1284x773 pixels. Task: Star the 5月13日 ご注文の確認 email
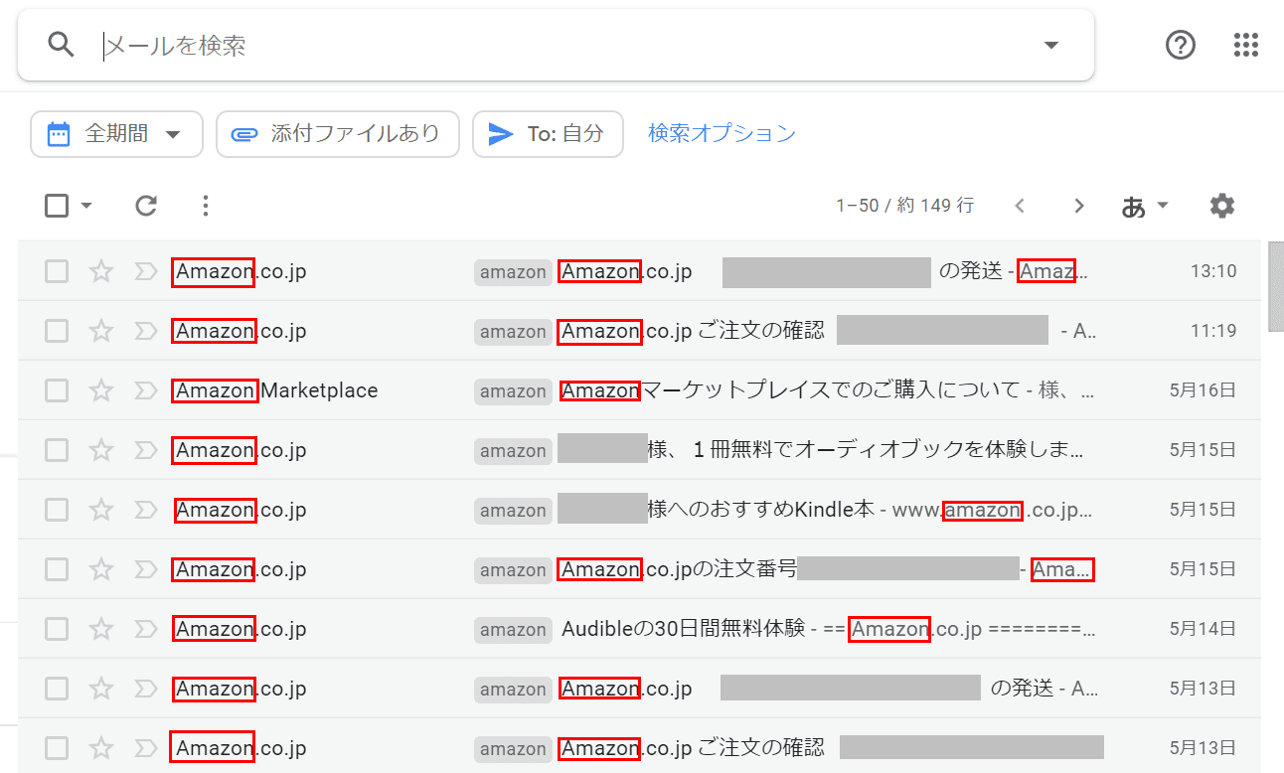(x=101, y=748)
